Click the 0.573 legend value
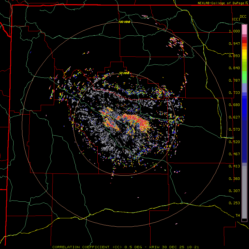This screenshot has width=249, height=249. coord(234,129)
